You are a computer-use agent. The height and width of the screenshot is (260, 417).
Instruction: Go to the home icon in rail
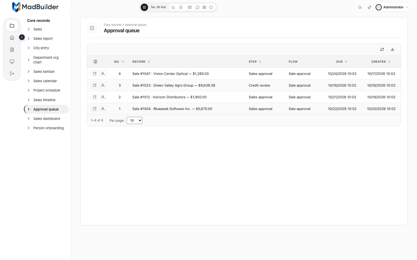tap(12, 38)
